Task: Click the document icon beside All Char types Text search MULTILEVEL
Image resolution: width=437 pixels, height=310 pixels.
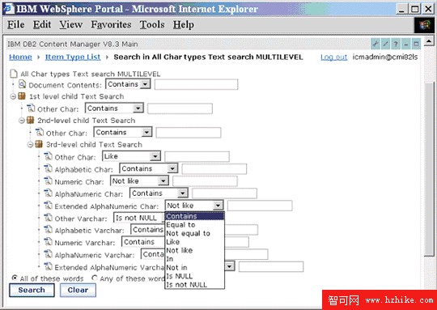Action: (14, 74)
